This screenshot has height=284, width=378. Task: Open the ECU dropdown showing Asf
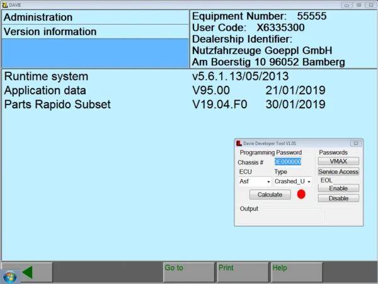point(255,181)
